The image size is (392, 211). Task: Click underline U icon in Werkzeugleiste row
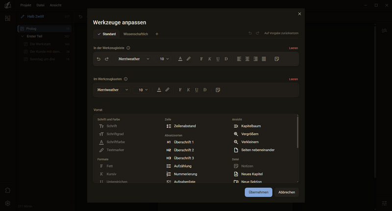[218, 59]
